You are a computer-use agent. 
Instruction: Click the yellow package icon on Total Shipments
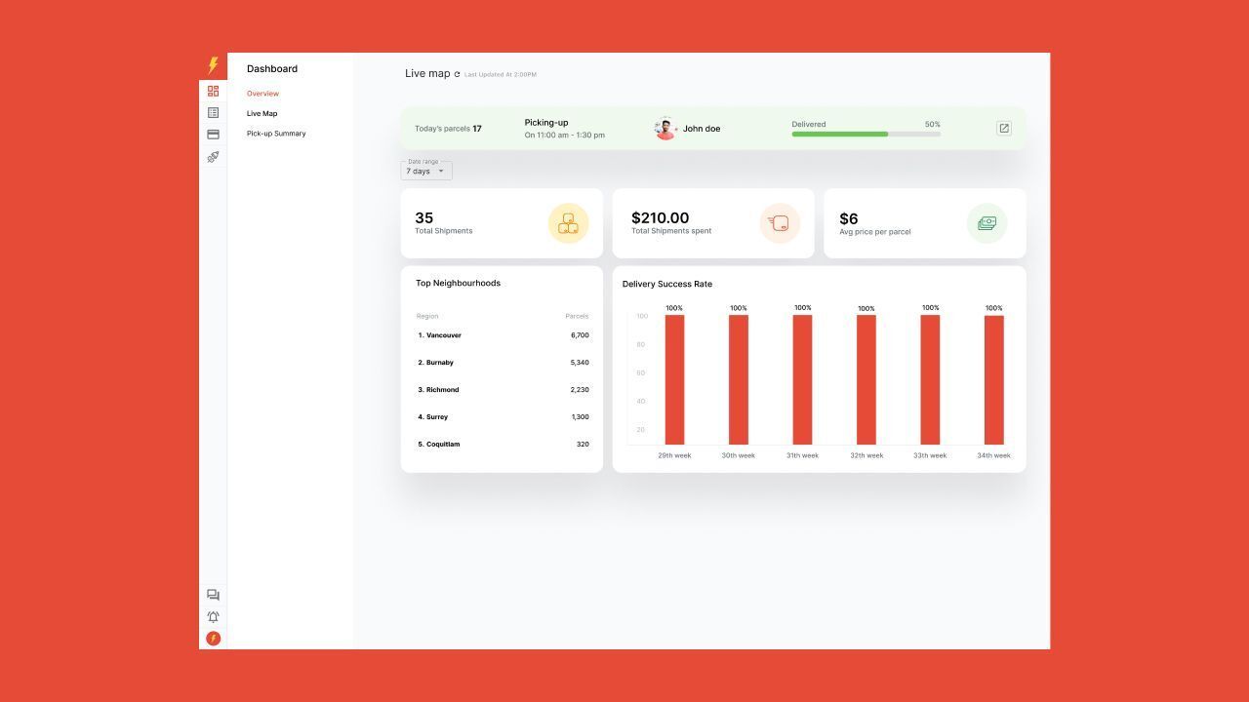coord(569,223)
